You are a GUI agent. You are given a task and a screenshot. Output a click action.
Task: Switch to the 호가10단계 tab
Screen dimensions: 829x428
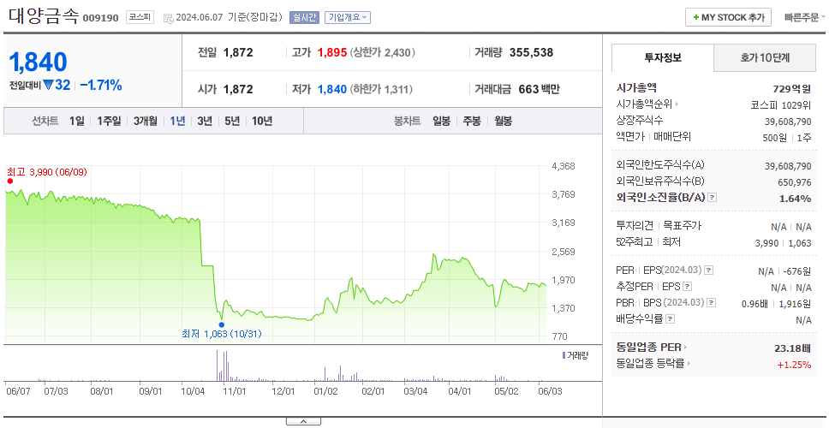765,57
